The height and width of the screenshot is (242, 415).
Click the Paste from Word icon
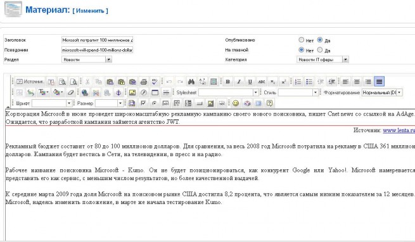pos(132,82)
